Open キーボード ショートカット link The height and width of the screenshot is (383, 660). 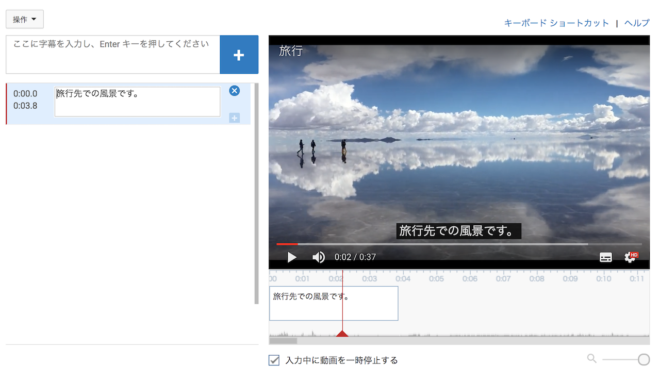pyautogui.click(x=556, y=23)
